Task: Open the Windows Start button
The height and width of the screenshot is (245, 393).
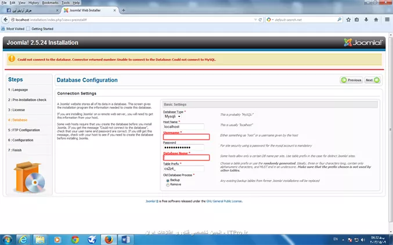Action: pyautogui.click(x=7, y=240)
